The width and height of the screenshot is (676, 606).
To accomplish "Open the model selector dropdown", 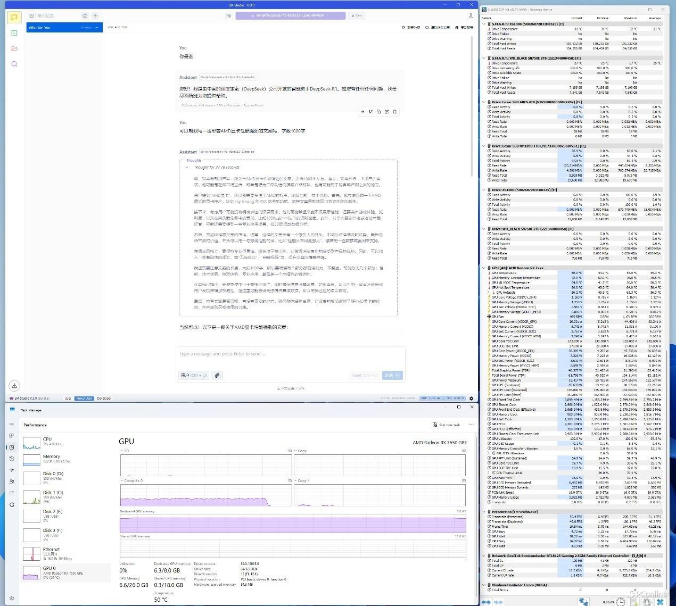I will (x=290, y=16).
